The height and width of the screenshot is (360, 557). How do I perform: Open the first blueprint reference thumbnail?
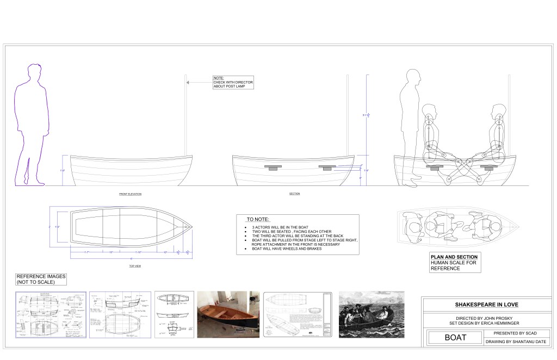click(x=51, y=314)
